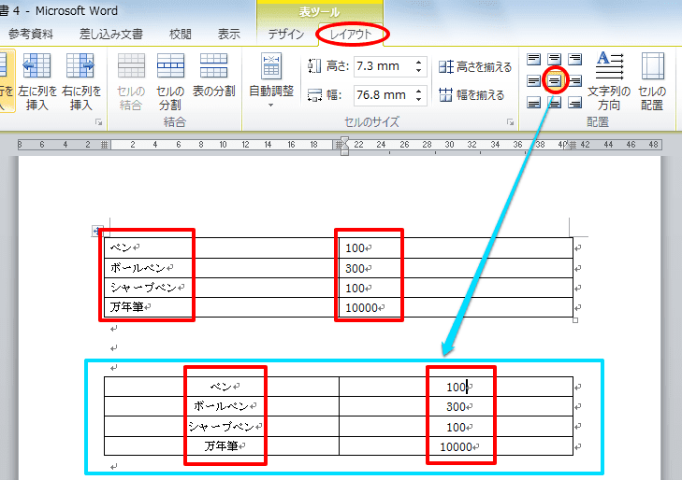The height and width of the screenshot is (480, 682).
Task: Click the centered 万年筆 cell
Action: pos(222,445)
